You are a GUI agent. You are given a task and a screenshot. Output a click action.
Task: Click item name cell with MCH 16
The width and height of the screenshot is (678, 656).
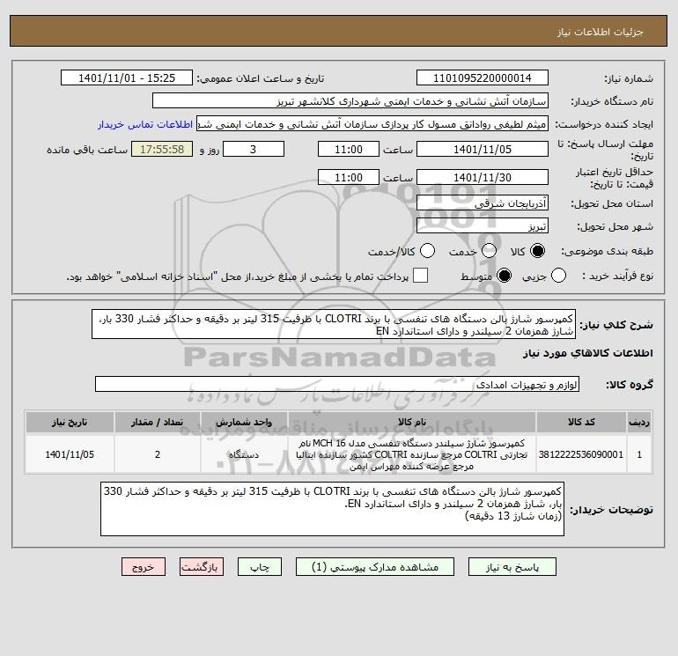point(412,454)
